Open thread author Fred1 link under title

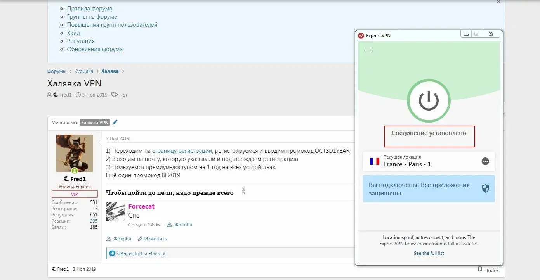click(x=66, y=95)
